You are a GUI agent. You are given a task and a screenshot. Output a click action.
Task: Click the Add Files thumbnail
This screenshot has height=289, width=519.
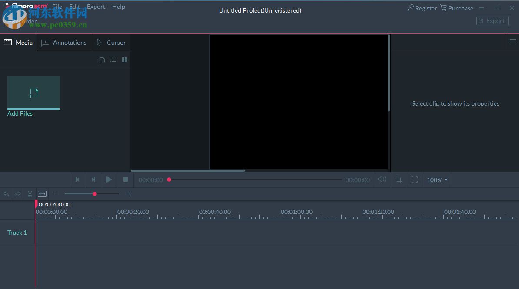click(x=33, y=93)
